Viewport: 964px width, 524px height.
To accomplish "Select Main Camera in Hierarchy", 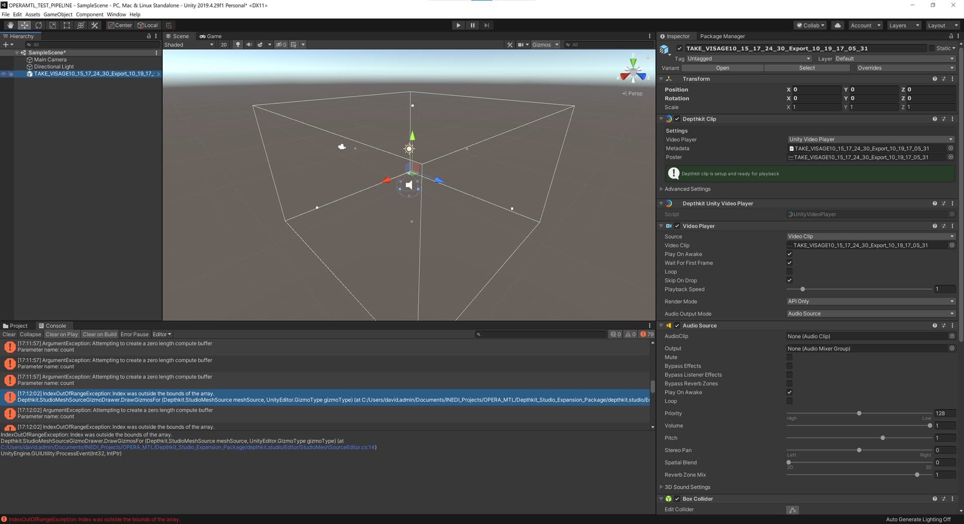I will point(50,60).
